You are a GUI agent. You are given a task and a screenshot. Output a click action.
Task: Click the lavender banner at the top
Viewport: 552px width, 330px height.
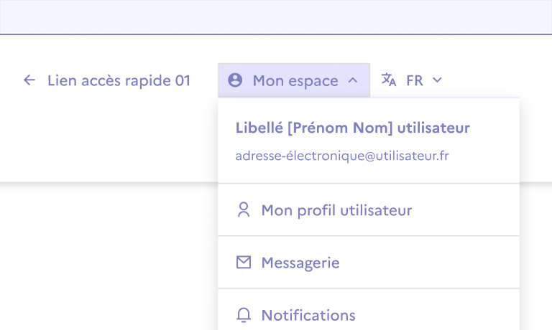[x=276, y=16]
